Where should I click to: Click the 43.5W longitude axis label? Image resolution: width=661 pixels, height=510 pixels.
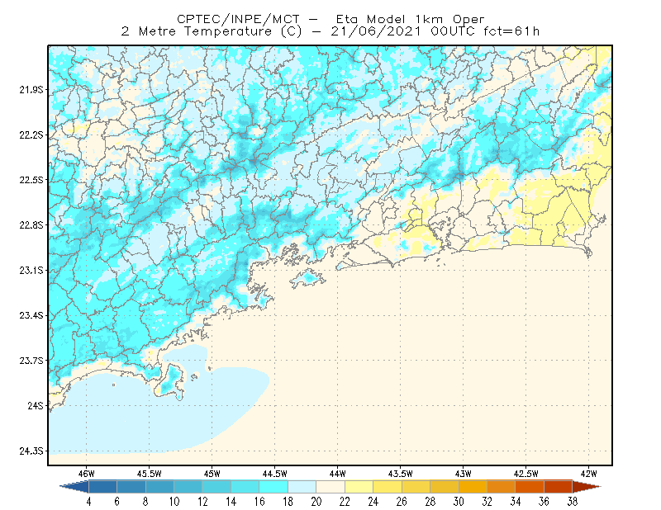point(401,474)
